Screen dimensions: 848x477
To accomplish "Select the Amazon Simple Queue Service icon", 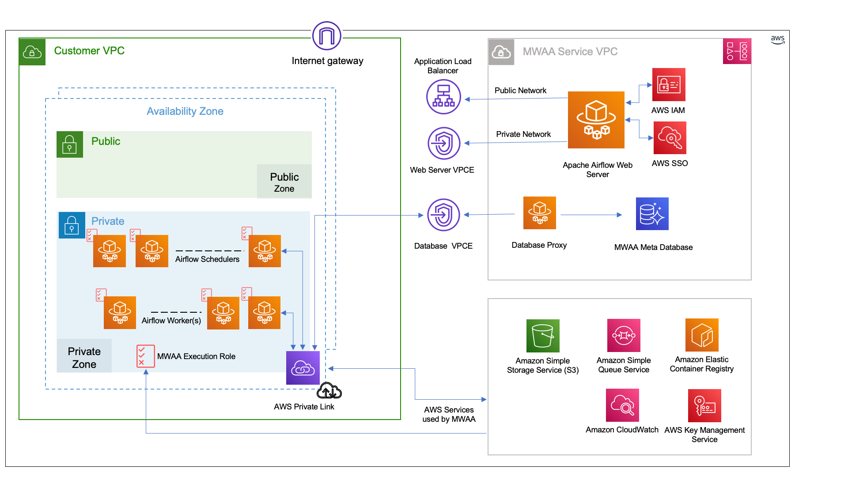I will pyautogui.click(x=624, y=335).
